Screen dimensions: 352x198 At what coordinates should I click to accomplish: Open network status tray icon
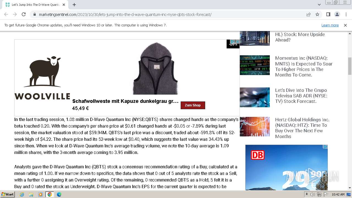point(319,194)
